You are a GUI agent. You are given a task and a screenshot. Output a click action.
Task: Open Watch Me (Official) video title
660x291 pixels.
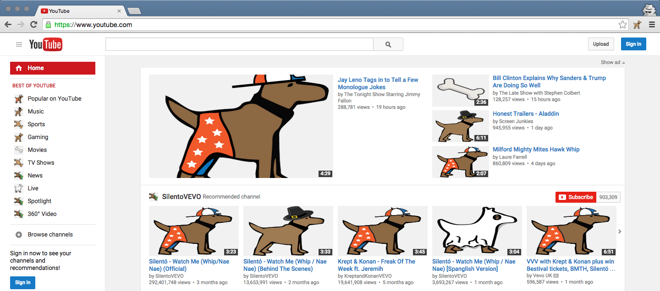189,265
